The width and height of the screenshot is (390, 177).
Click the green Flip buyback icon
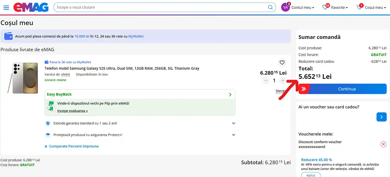(x=51, y=106)
